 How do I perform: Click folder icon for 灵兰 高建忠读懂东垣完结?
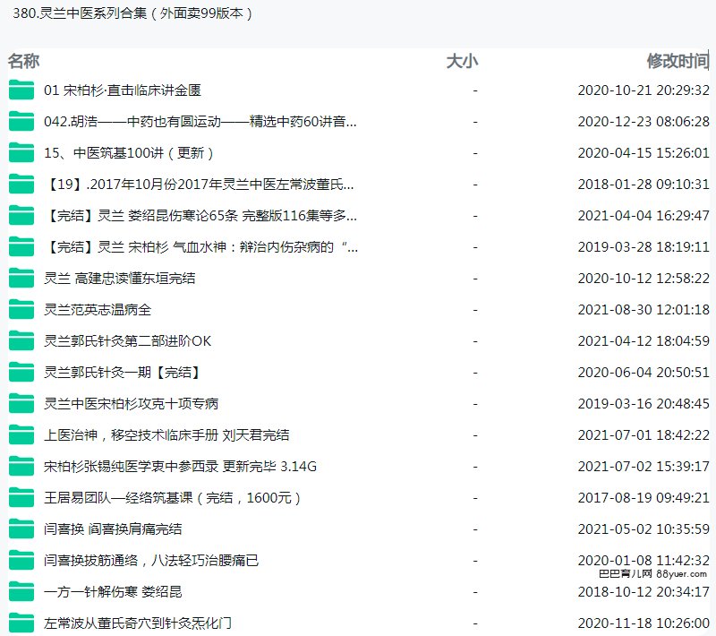[x=21, y=279]
